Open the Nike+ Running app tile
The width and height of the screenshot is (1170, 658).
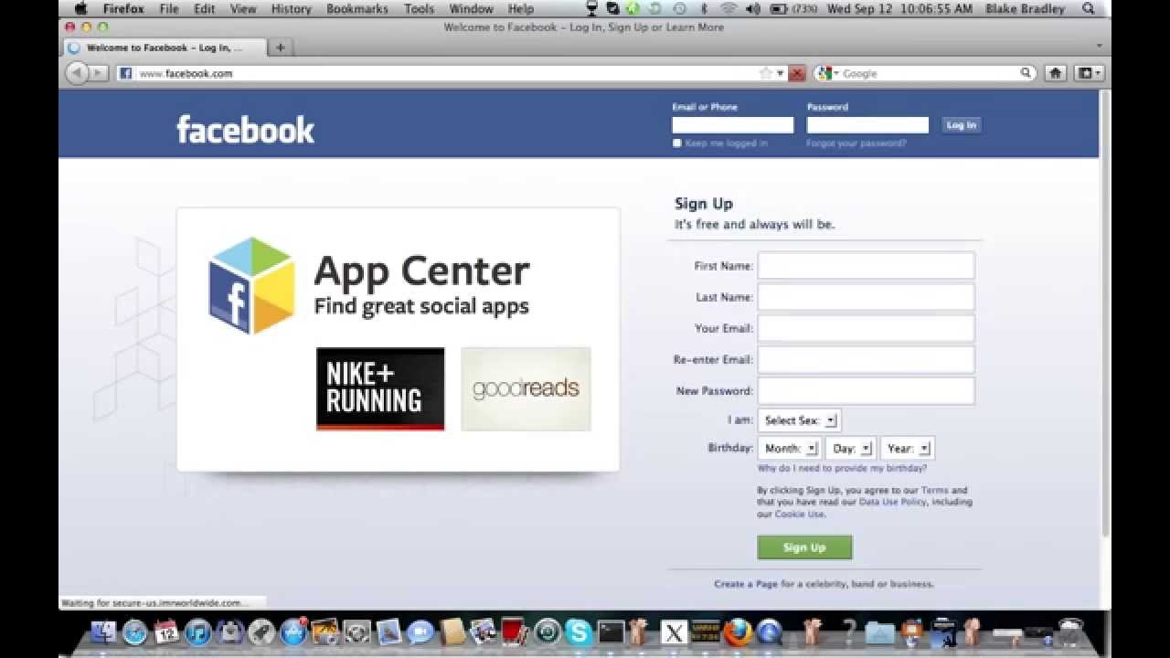point(380,388)
